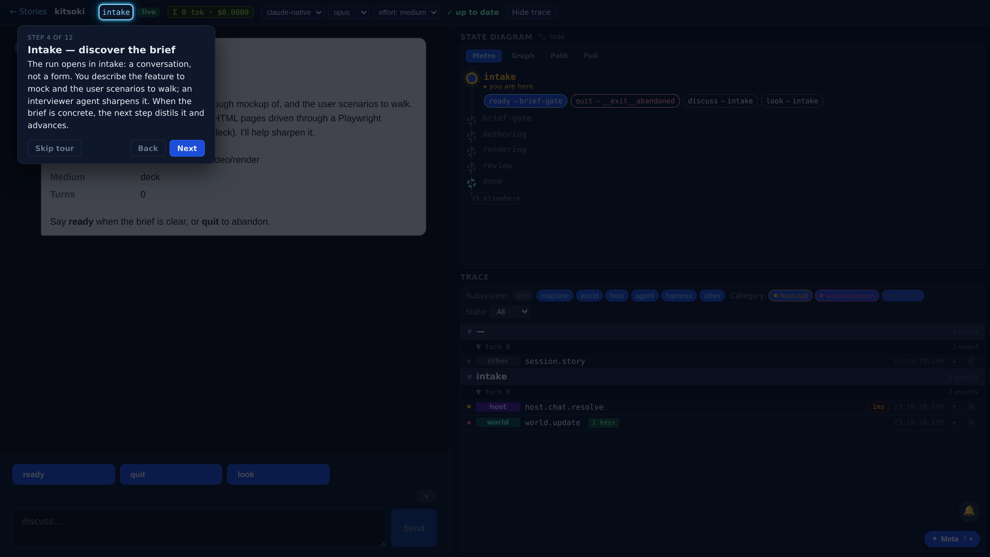
Task: Hide the state diagram panel
Action: [557, 37]
